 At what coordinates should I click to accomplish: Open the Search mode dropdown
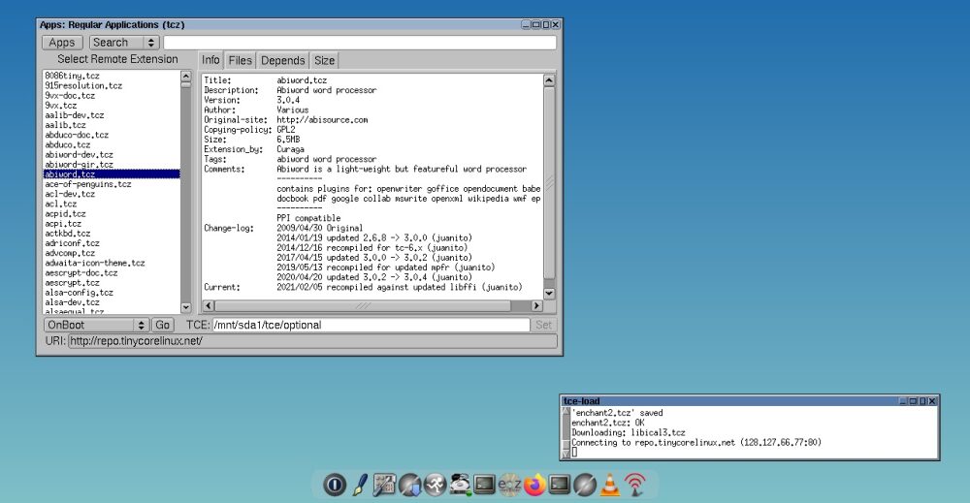point(124,43)
